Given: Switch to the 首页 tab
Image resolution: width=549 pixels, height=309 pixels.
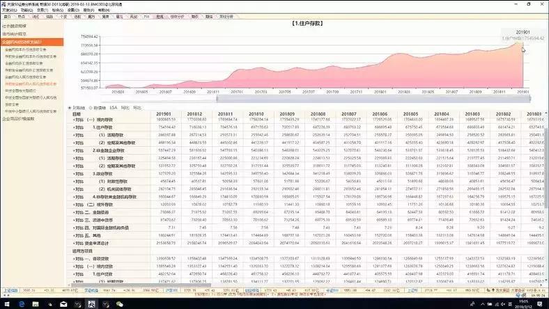Looking at the screenshot, I should [7, 17].
